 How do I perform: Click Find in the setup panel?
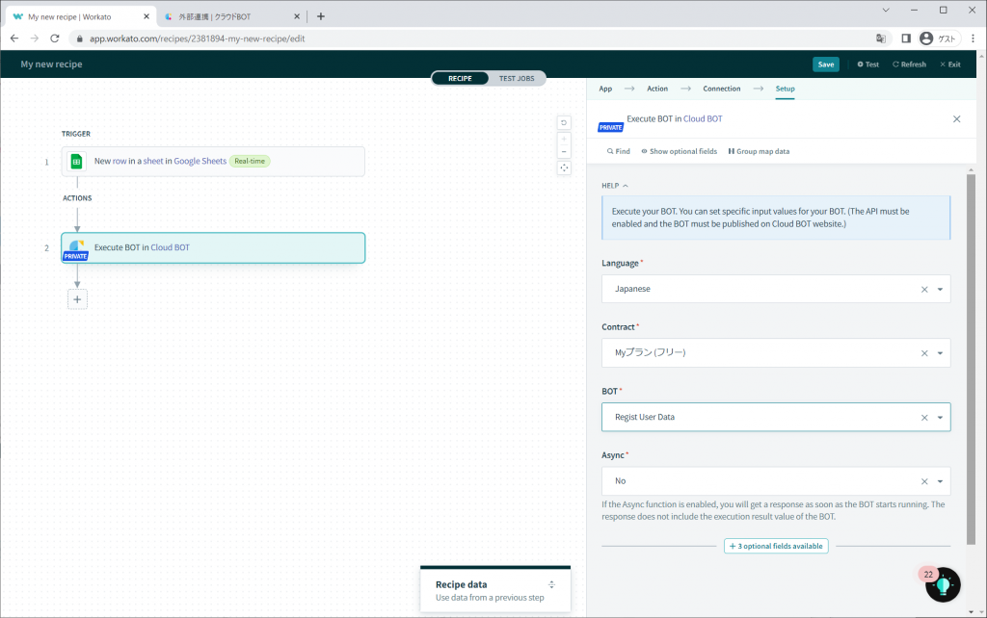618,151
